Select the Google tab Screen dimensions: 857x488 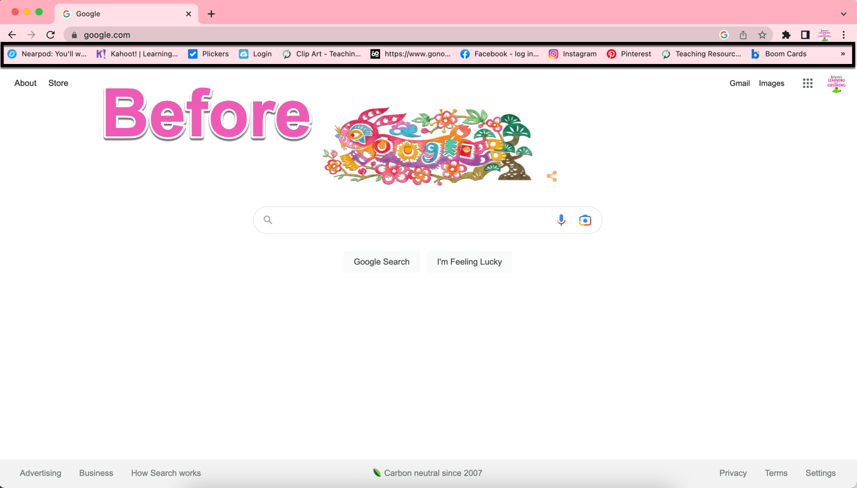tap(126, 14)
